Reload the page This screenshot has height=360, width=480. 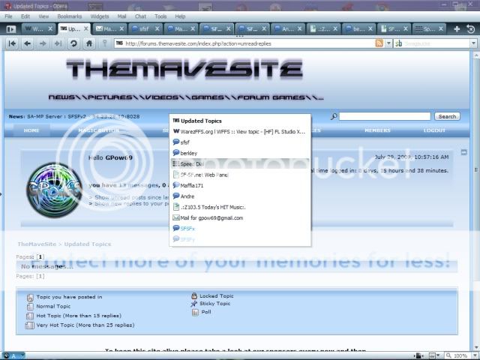pos(73,43)
